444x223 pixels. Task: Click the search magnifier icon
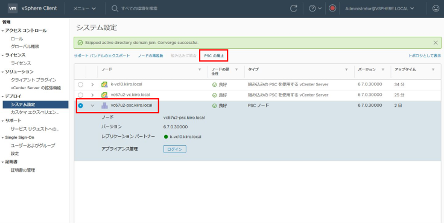point(115,8)
